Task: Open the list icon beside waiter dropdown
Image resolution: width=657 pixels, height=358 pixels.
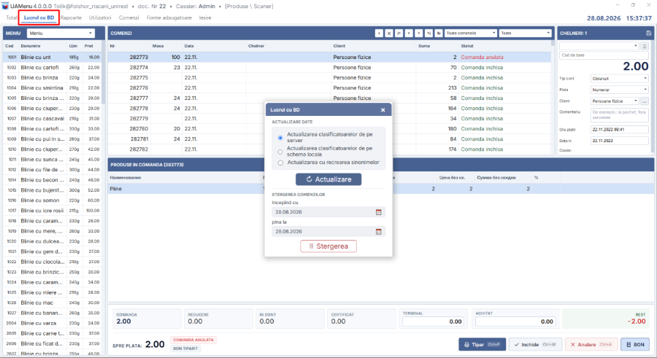Action: tap(645, 46)
